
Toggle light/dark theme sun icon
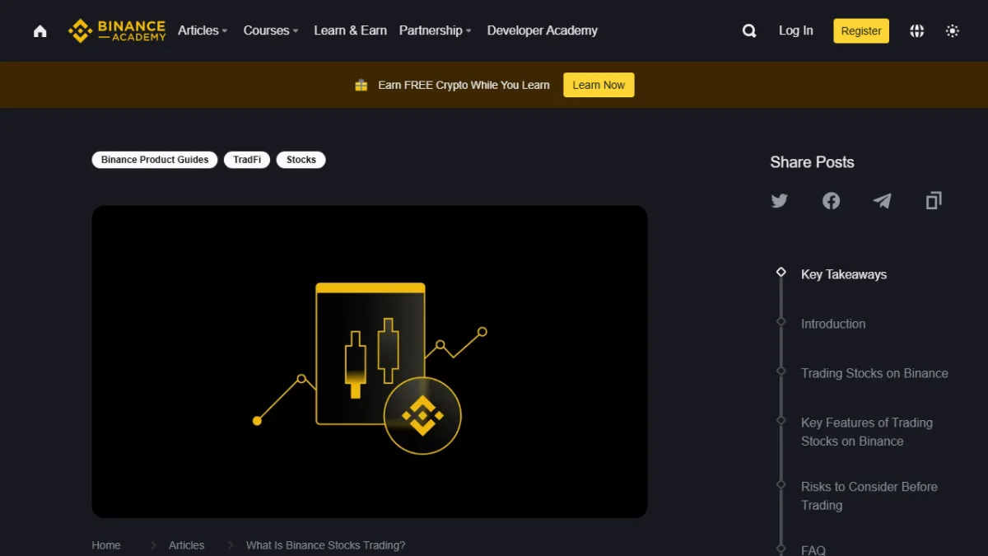[x=953, y=31]
